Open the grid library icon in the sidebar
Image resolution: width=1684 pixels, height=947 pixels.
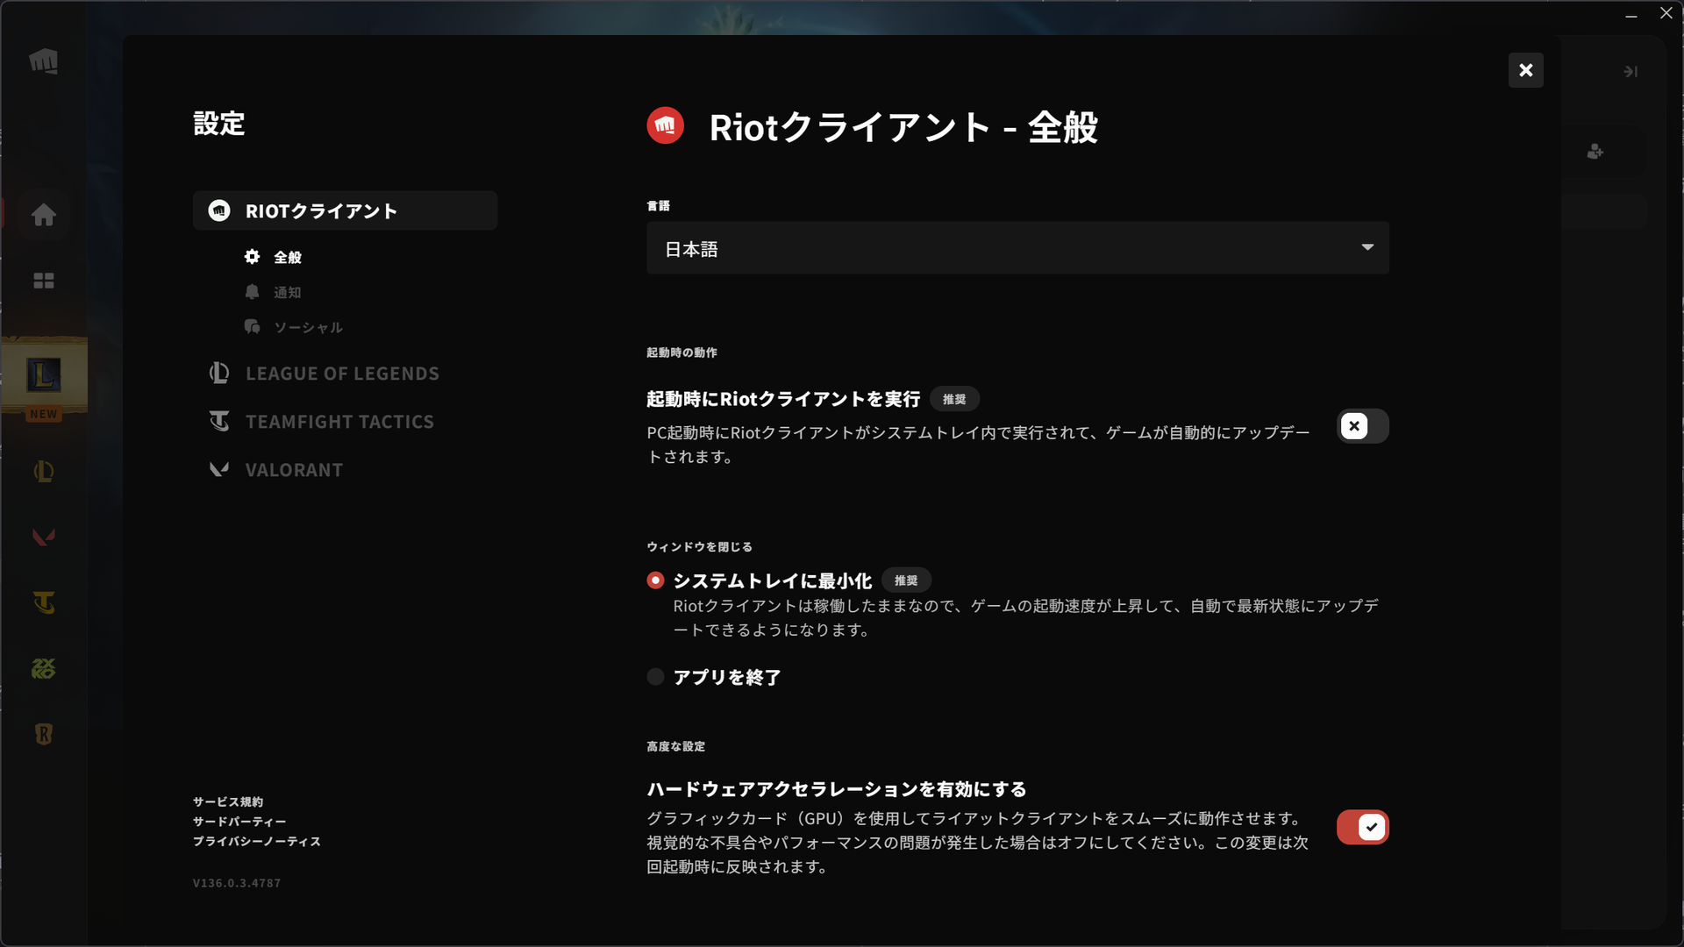point(43,281)
